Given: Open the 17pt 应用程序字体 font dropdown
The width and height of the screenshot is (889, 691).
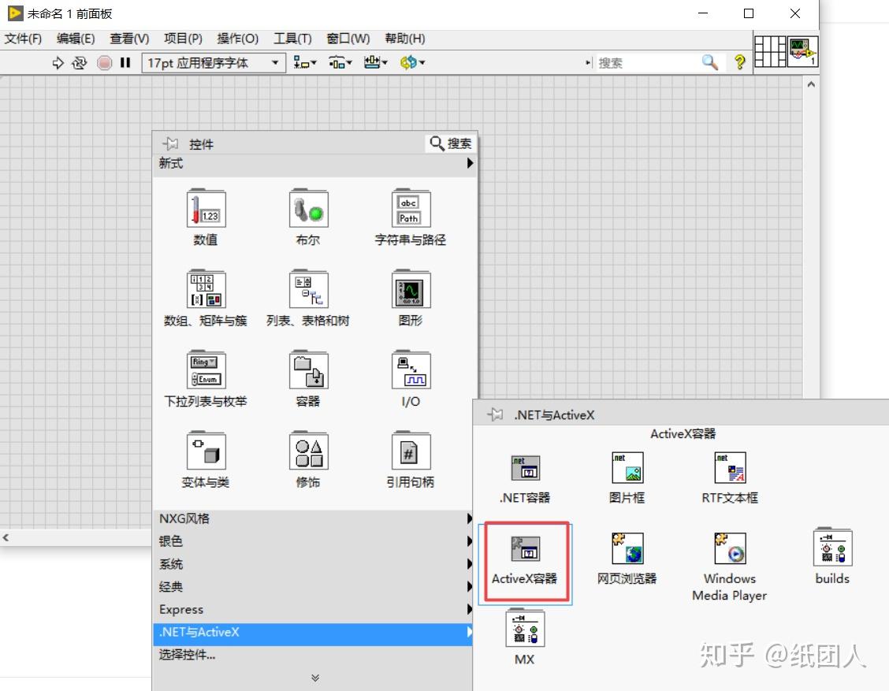Looking at the screenshot, I should (x=213, y=62).
